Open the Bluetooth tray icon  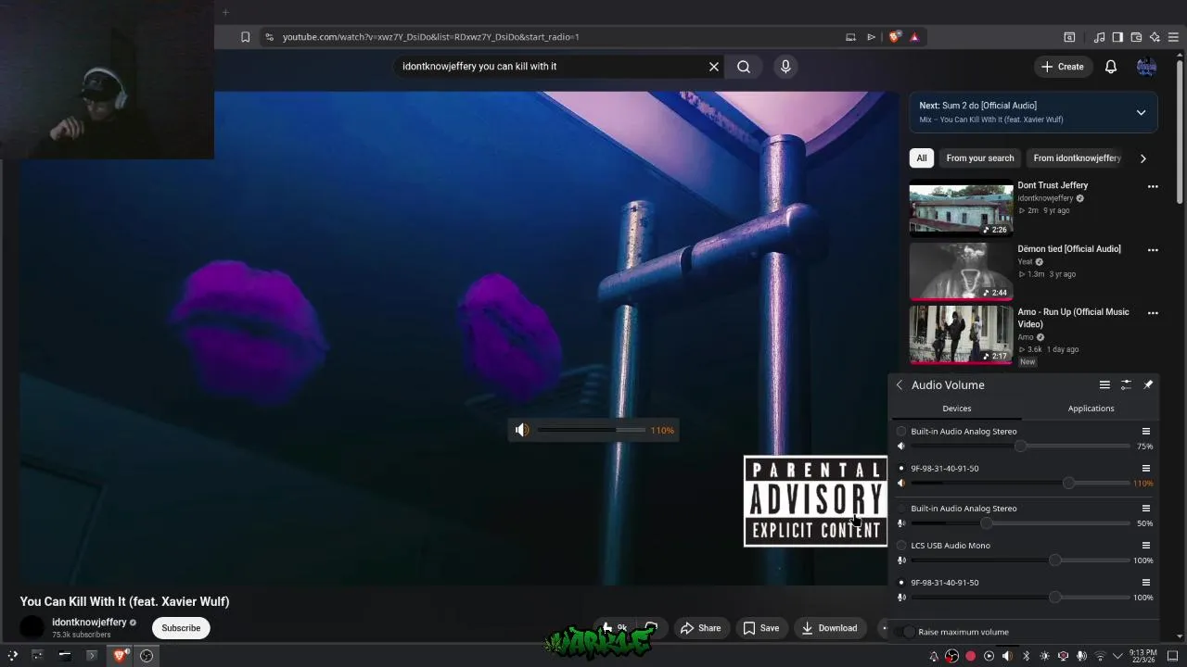click(1027, 656)
